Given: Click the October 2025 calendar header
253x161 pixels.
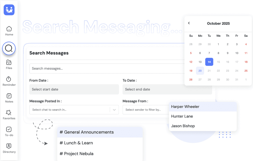Looking at the screenshot, I should [218, 23].
